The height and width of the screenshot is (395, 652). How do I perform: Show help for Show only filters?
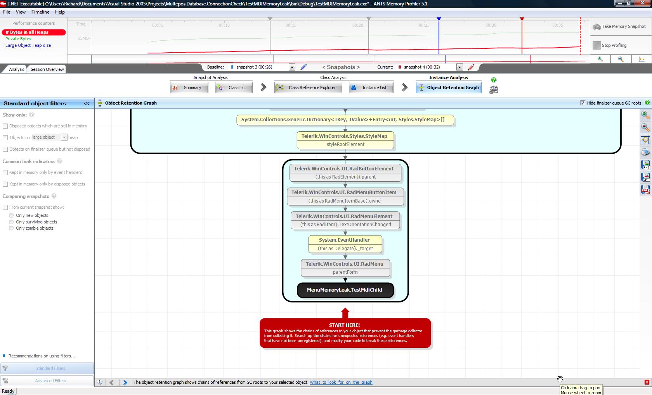click(31, 115)
